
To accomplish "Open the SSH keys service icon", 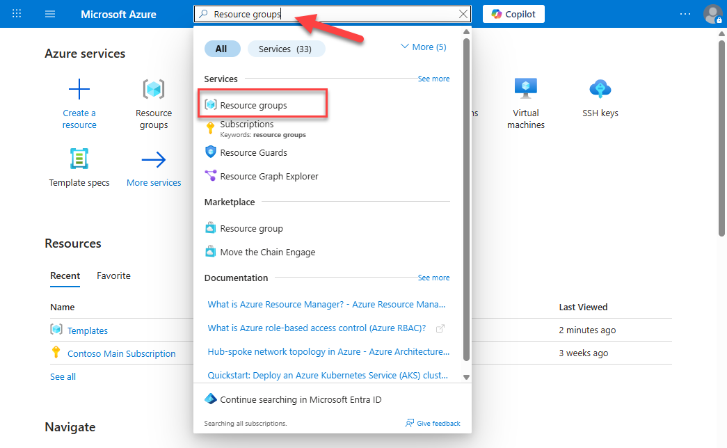I will coord(600,88).
